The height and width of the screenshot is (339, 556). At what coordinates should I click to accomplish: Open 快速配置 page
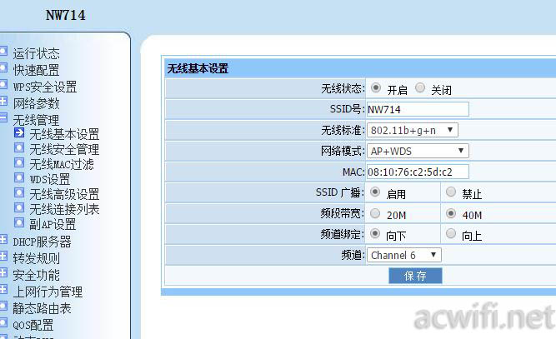click(x=36, y=70)
